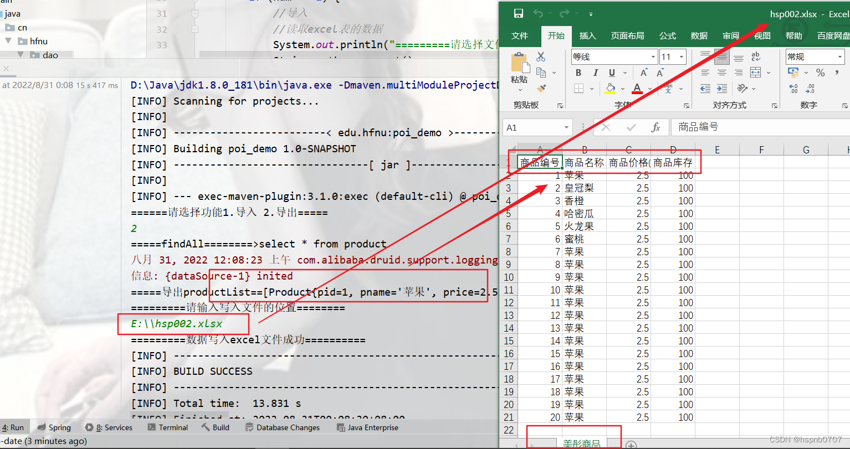Click the fx Insert Function icon
850x449 pixels.
(x=656, y=127)
